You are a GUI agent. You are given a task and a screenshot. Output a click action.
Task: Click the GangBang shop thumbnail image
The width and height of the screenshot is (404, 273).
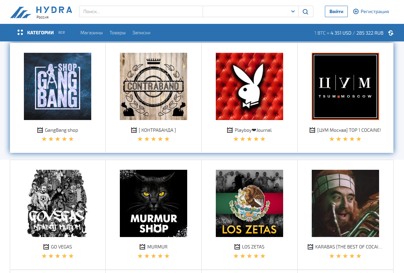pyautogui.click(x=58, y=86)
